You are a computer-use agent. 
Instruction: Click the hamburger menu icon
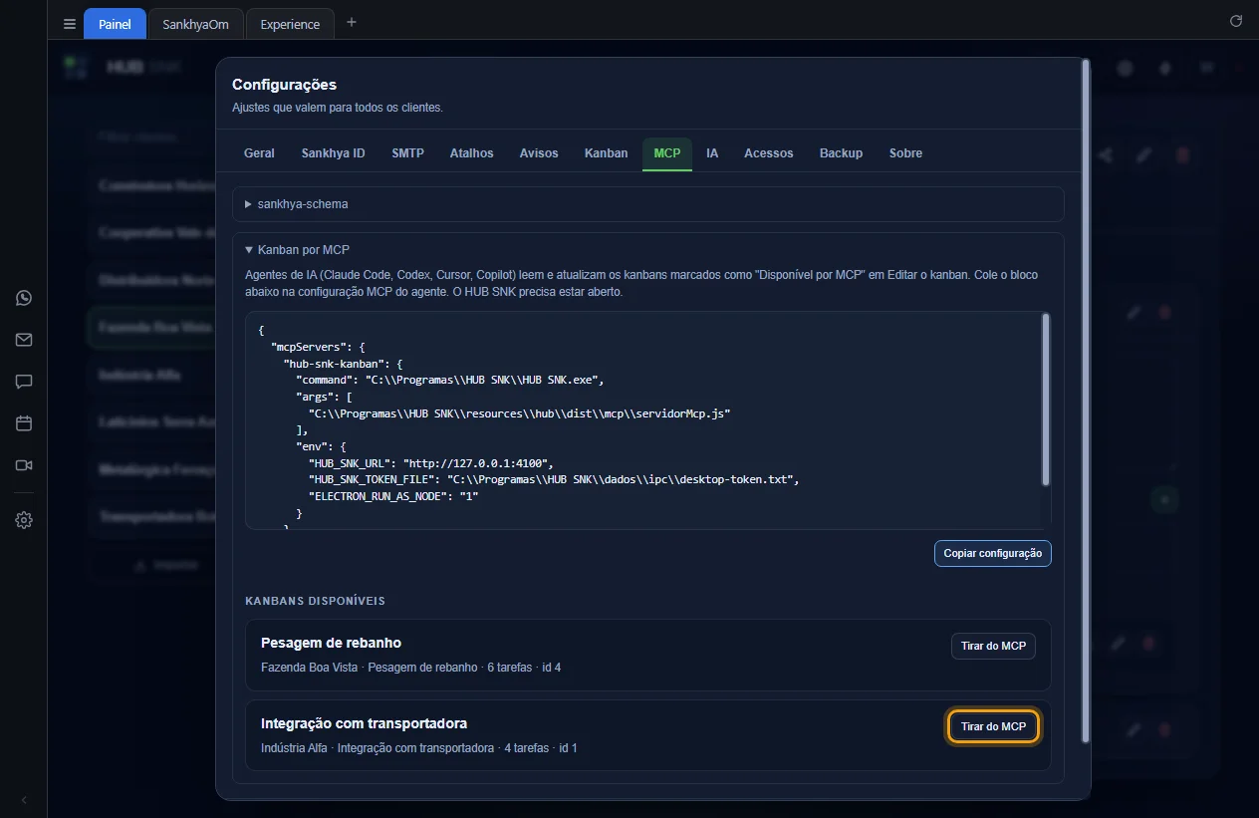click(69, 24)
